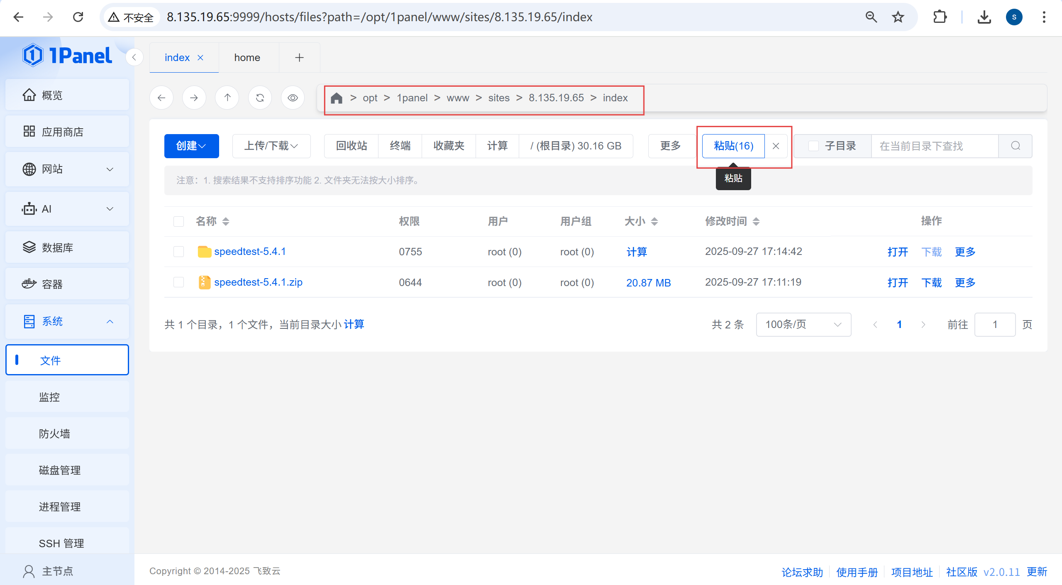This screenshot has height=585, width=1062.
Task: Tick the select-all checkbox in table header
Action: click(x=178, y=221)
